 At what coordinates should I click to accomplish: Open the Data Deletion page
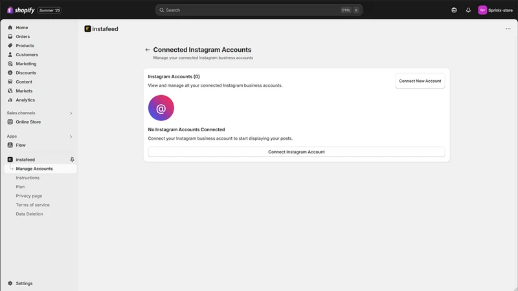[x=29, y=214]
